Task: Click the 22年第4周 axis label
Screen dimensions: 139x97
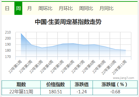Action: [x=47, y=67]
